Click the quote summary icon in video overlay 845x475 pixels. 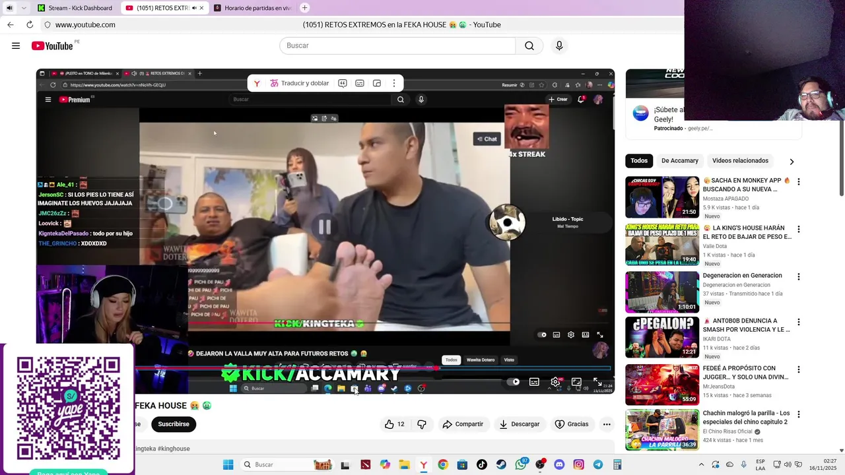tap(343, 83)
